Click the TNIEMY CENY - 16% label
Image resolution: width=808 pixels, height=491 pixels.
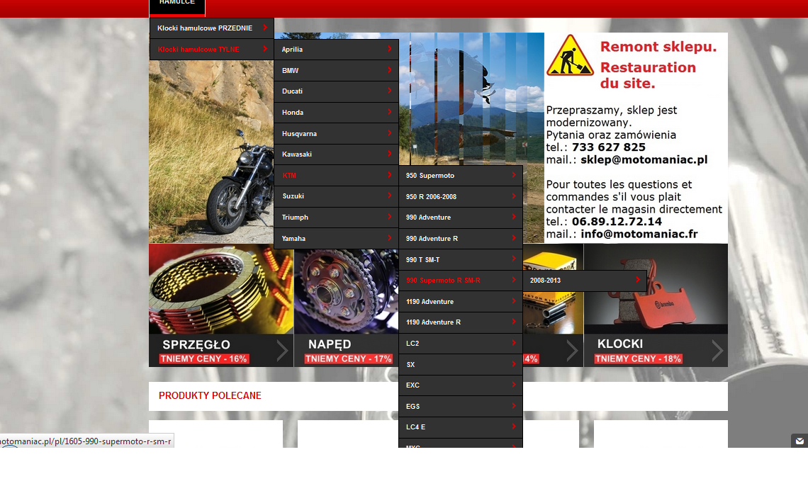pos(203,359)
